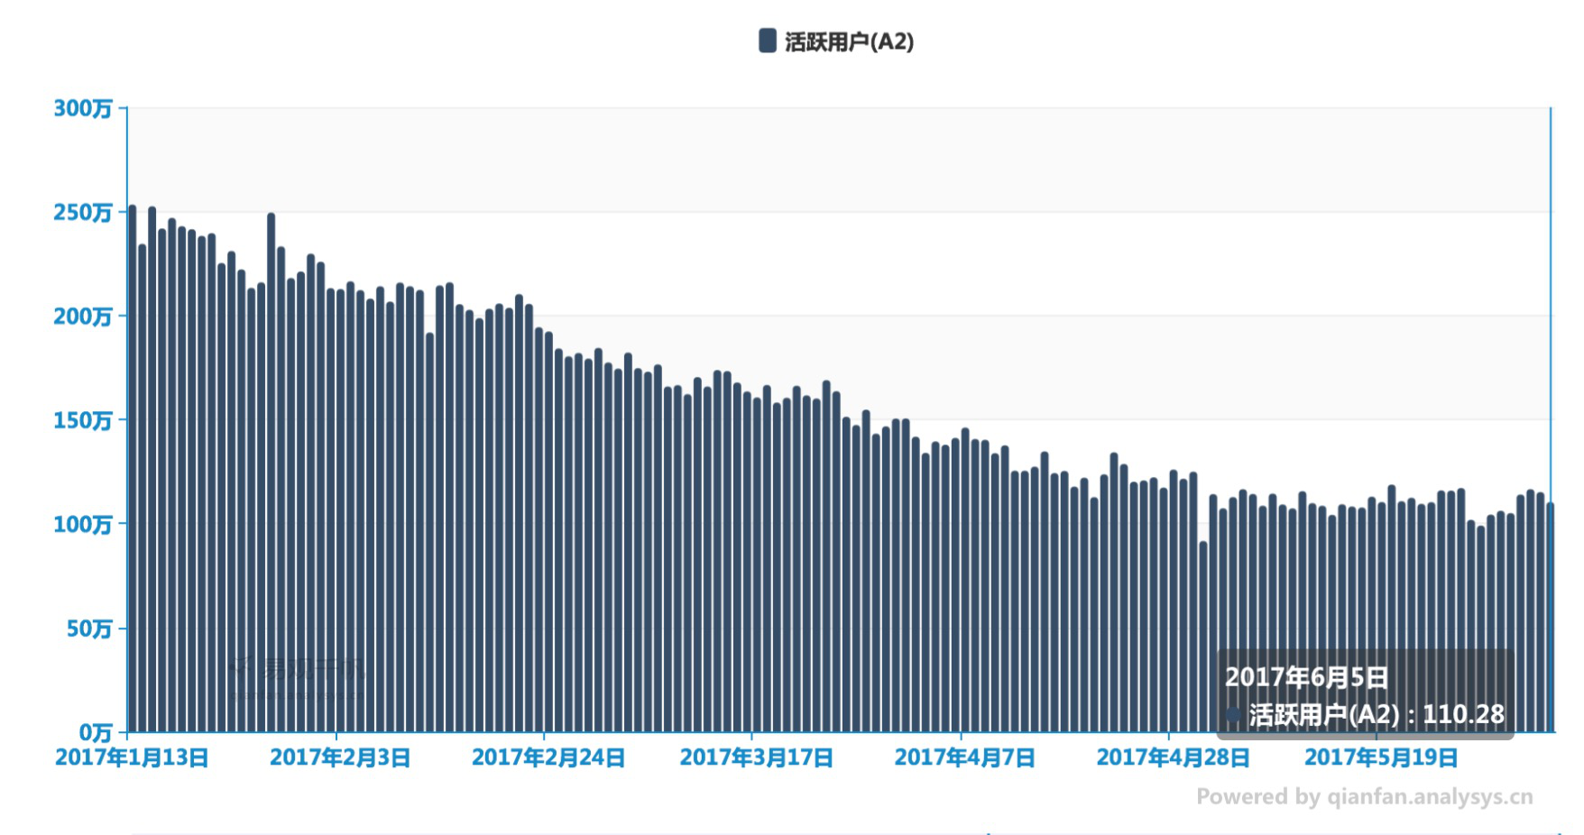Select the 50万 y-axis label
This screenshot has height=835, width=1584.
pyautogui.click(x=88, y=629)
